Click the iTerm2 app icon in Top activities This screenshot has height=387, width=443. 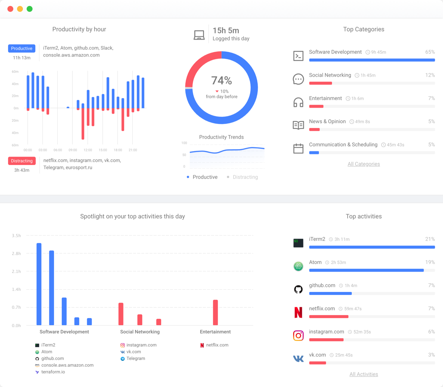pos(298,243)
